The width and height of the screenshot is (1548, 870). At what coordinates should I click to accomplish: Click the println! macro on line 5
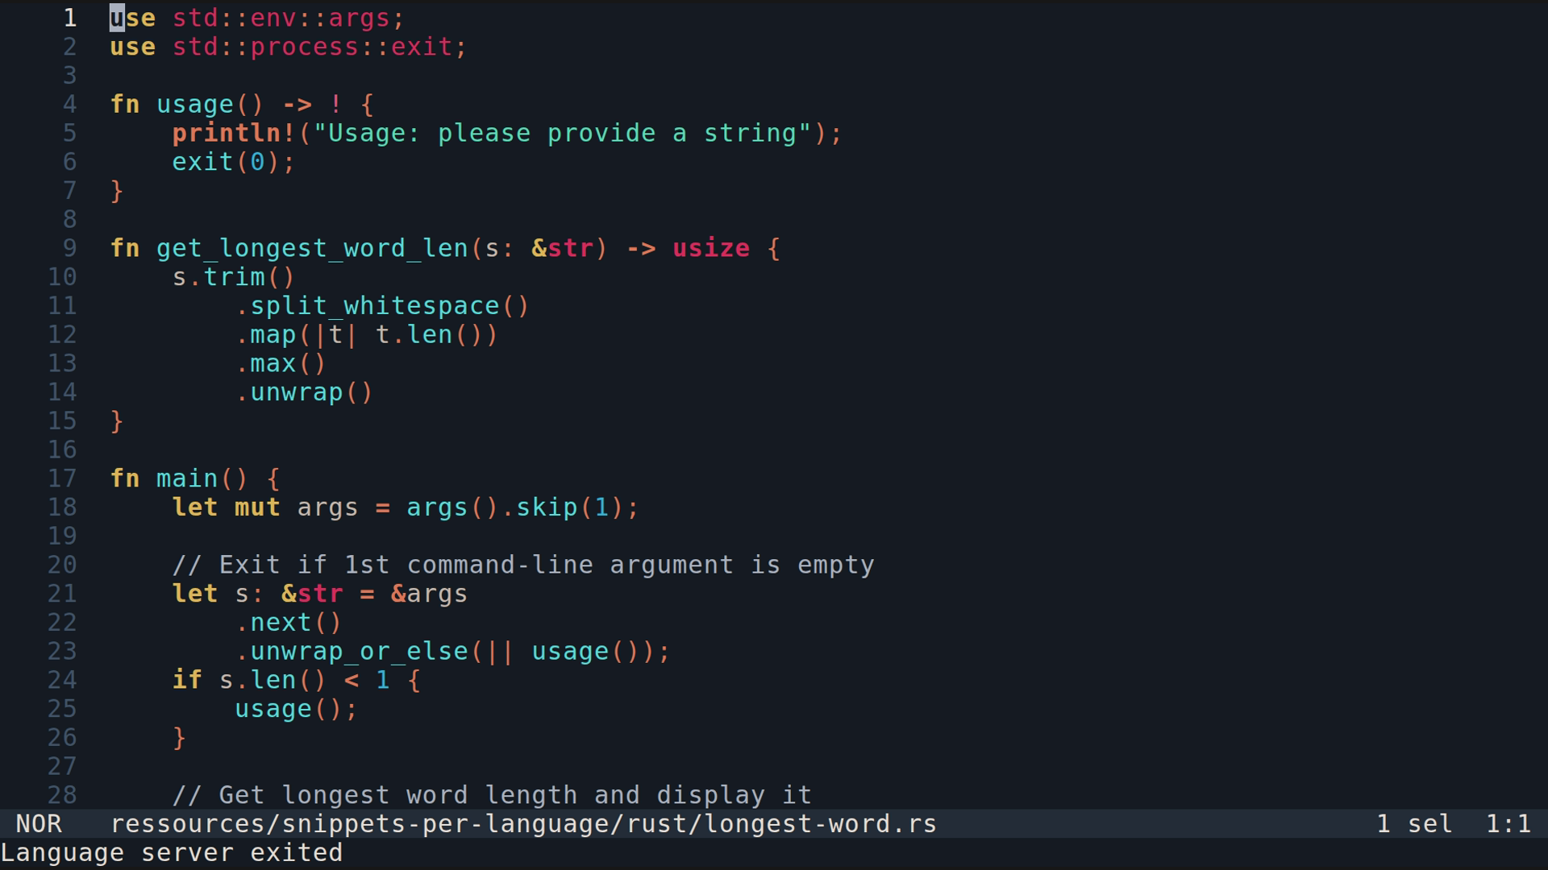pyautogui.click(x=234, y=133)
